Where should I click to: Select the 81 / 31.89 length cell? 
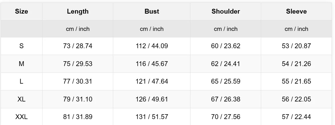tap(78, 116)
